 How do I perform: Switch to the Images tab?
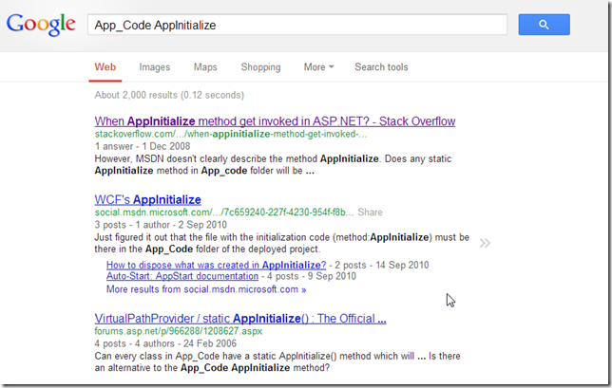tap(155, 67)
